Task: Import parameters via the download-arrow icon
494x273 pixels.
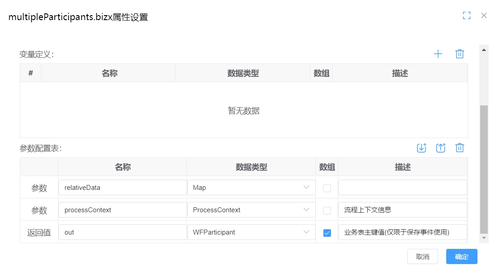Action: point(421,147)
